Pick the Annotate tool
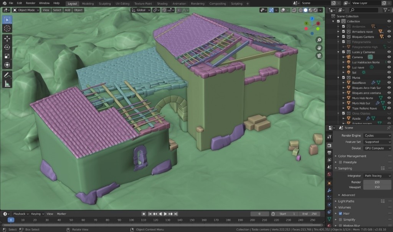 7,75
